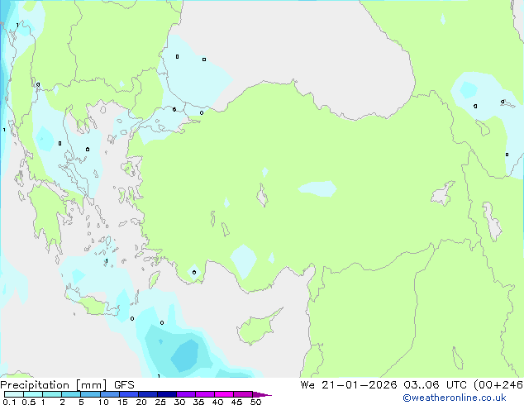Click the "15" legend scale label
The height and width of the screenshot is (405, 524).
122,402
